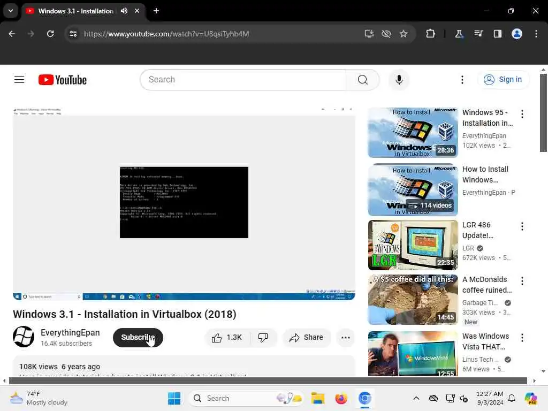Show hidden system tray icons chevron

point(416,398)
